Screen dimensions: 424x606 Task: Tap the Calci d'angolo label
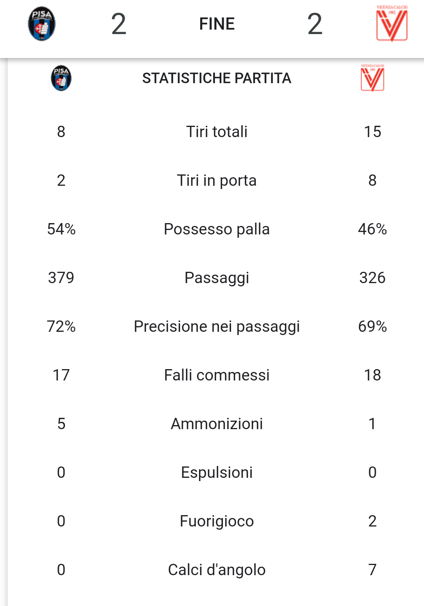coord(217,570)
